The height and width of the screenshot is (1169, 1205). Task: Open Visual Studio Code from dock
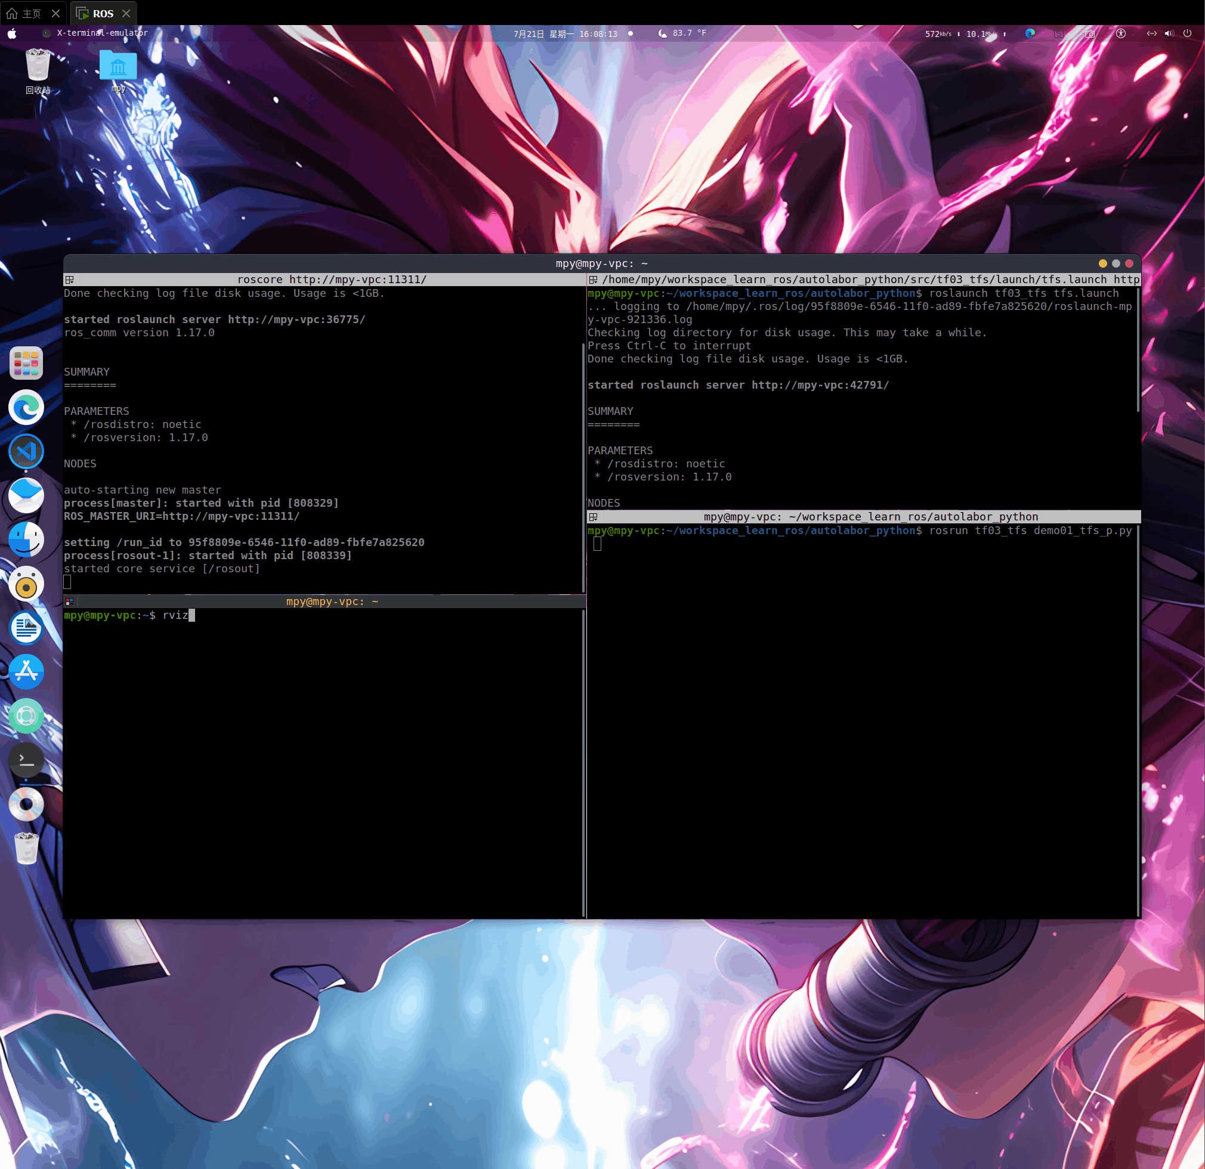26,451
